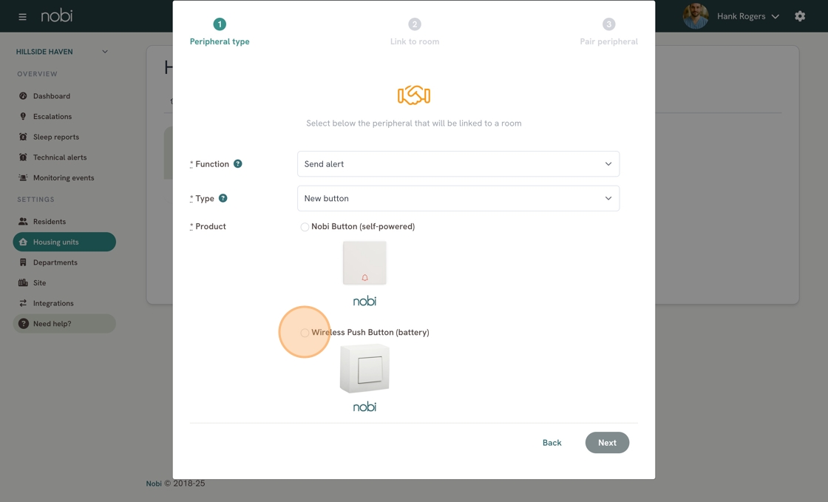Go to Departments in the sidebar
Screen dimensions: 828x502
tap(55, 262)
